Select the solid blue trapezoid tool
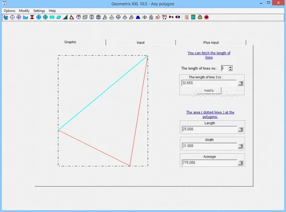 [x=138, y=17]
